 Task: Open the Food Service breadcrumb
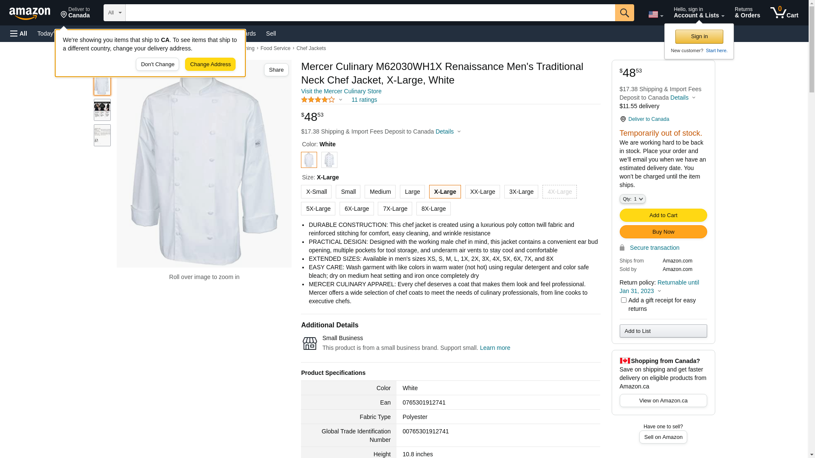275,48
